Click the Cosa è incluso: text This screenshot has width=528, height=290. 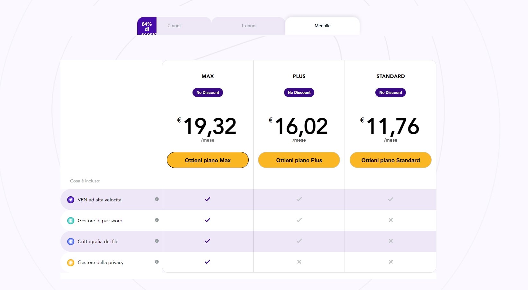[x=85, y=181]
